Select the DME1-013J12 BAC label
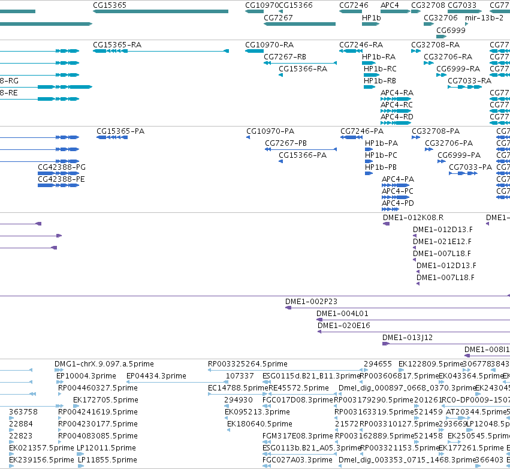510x469 pixels. (x=407, y=338)
